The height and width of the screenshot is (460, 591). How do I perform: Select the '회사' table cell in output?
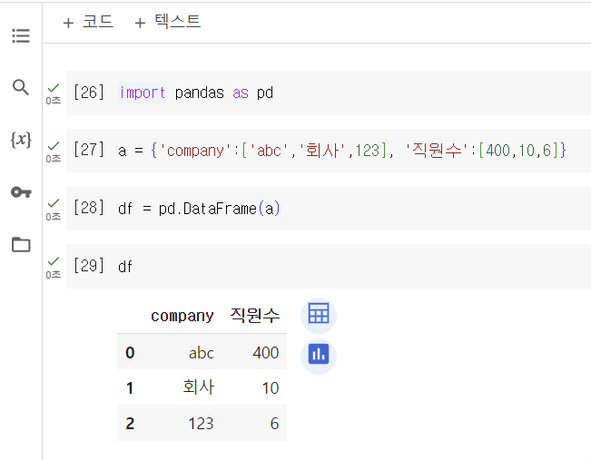(x=199, y=387)
